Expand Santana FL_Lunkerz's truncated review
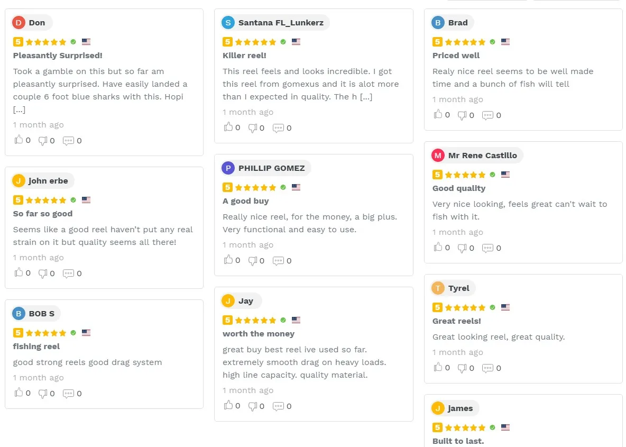The image size is (626, 447). point(366,97)
